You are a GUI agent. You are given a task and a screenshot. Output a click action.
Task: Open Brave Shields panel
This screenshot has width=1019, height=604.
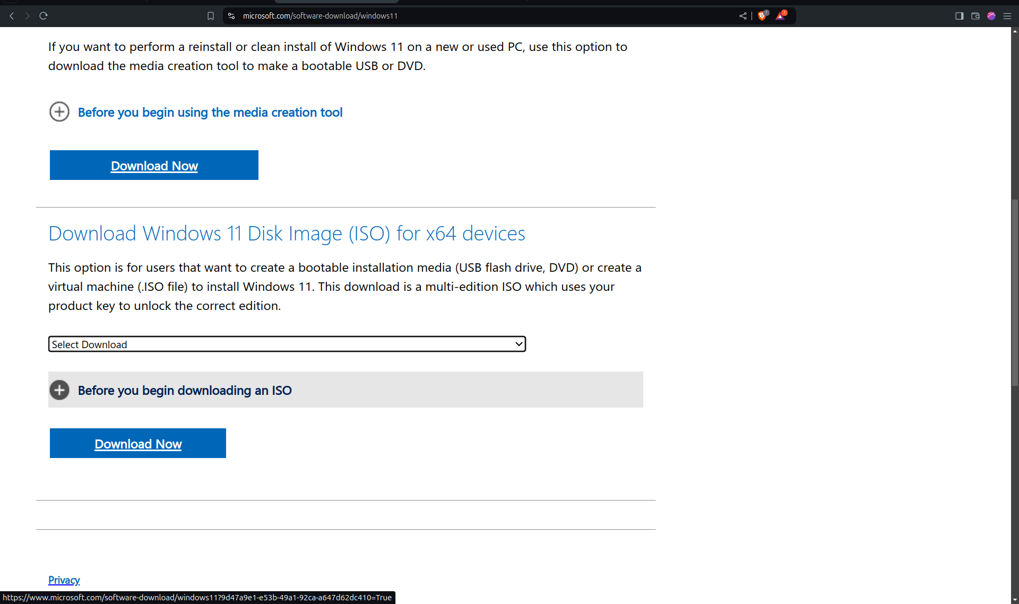[x=763, y=15]
